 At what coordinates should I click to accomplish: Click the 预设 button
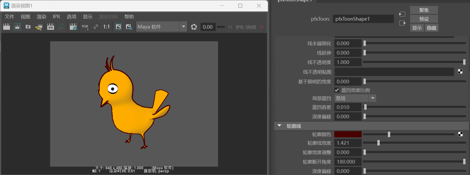tap(424, 19)
